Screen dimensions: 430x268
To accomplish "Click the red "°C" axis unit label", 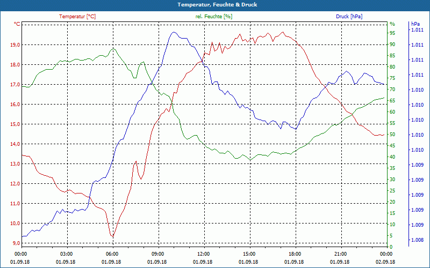I will tap(17, 24).
